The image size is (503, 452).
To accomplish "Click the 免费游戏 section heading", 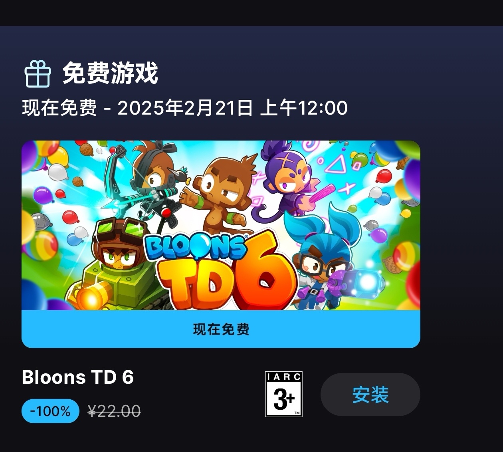I will (x=110, y=73).
